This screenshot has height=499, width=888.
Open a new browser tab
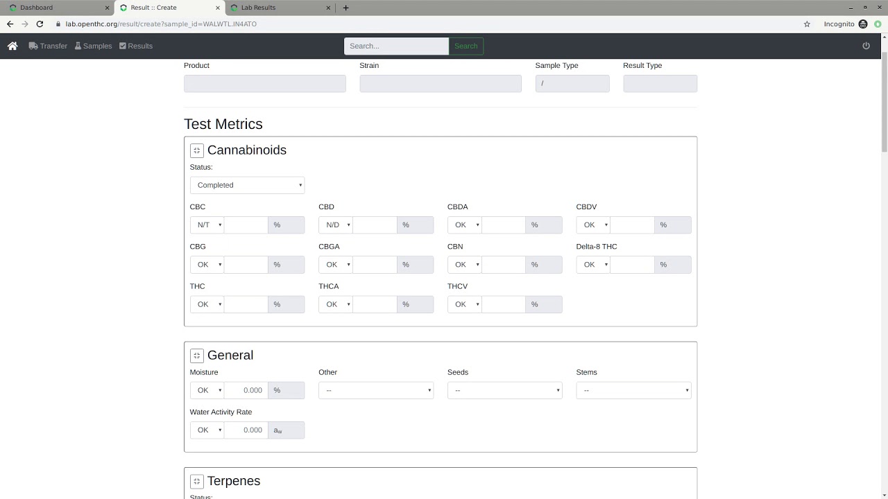[x=346, y=8]
